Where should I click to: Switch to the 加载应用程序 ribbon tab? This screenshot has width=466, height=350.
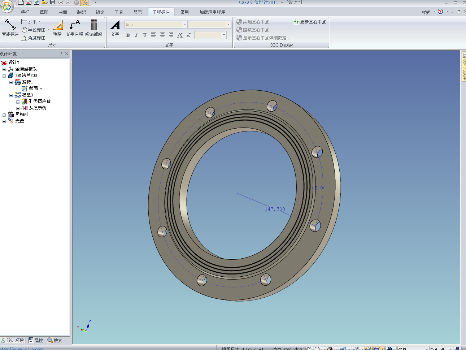pos(212,12)
